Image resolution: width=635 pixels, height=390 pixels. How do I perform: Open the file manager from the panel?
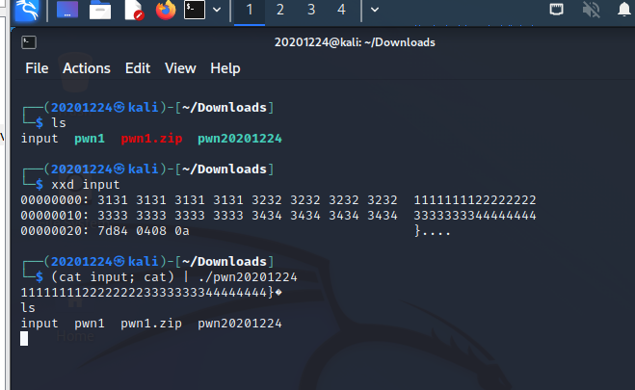tap(100, 11)
